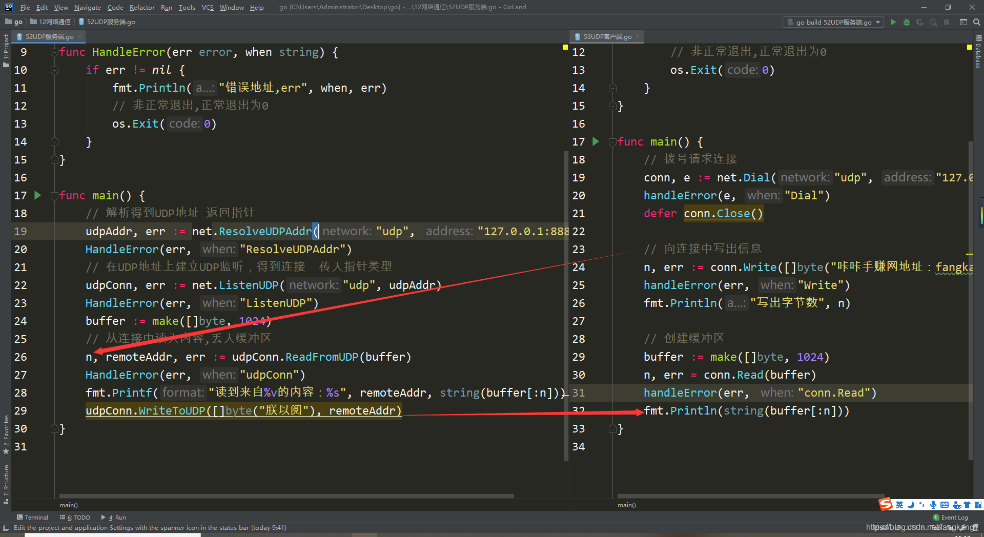Click main() breadcrumb under left editor
Screen dimensions: 984x537
(69, 505)
